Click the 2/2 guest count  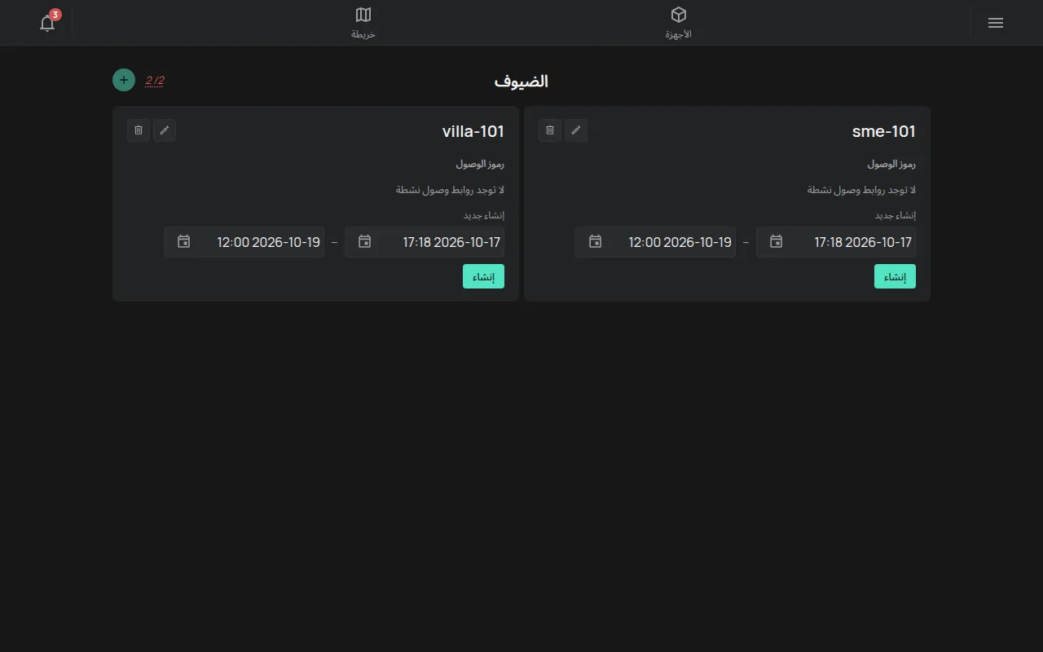click(x=155, y=80)
